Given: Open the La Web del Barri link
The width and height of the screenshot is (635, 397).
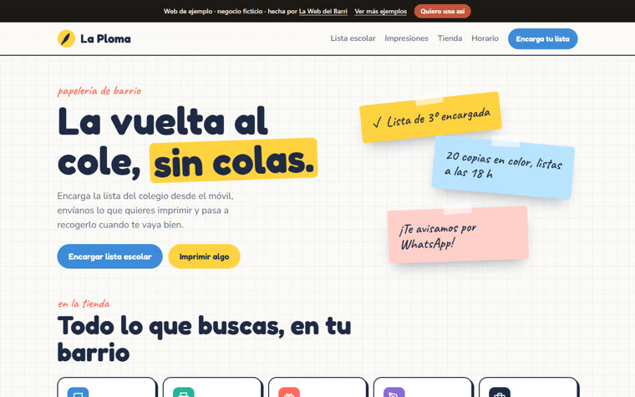Looking at the screenshot, I should point(323,12).
